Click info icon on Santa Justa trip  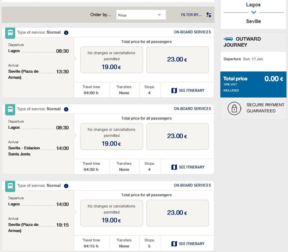coord(66,109)
